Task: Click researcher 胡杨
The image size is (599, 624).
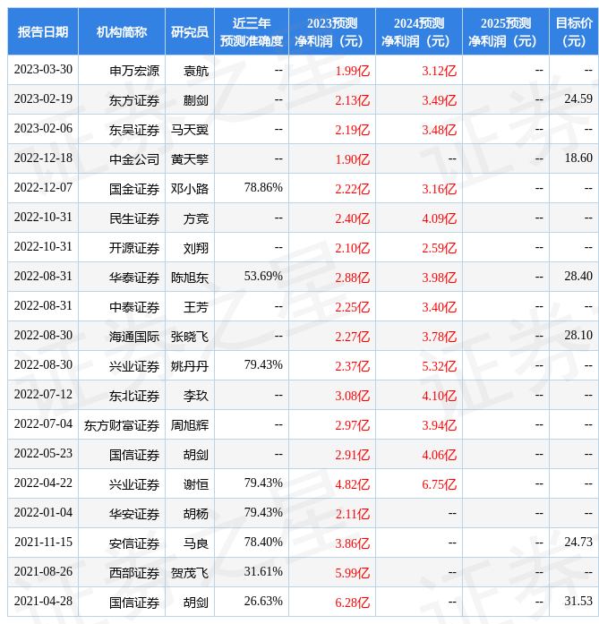Action: click(x=195, y=513)
